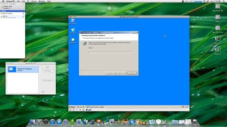Open the Mac OS X 10.4 drive icon

(218, 29)
